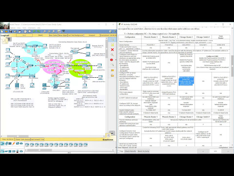
Task: Select the Multiuser Connection cloud category
Action: [x=21, y=144]
